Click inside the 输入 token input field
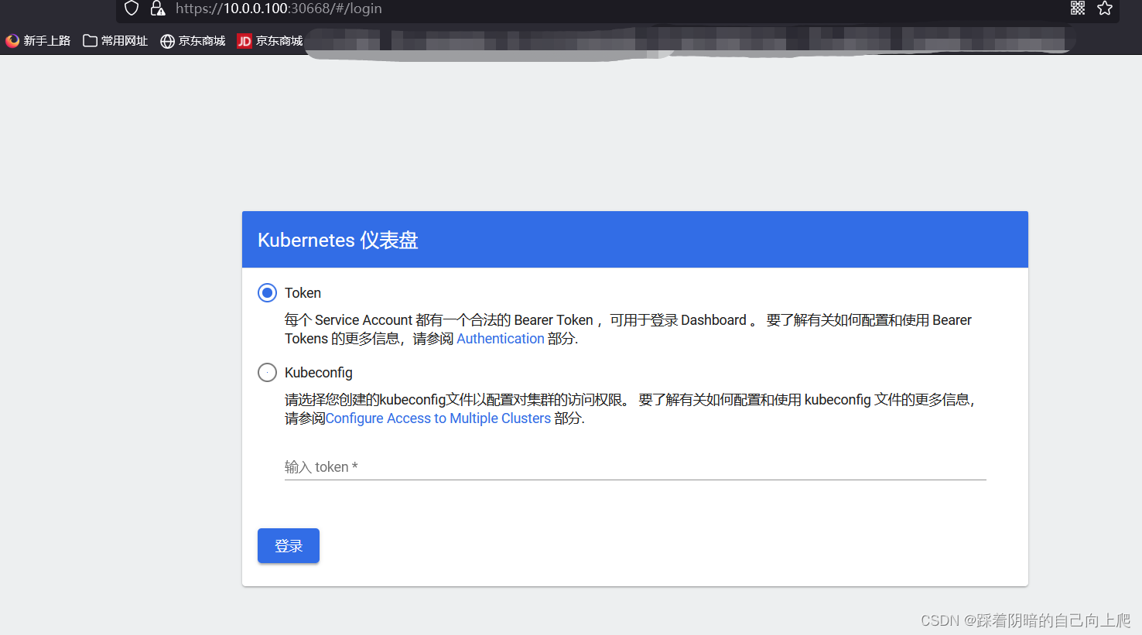This screenshot has height=635, width=1142. click(x=634, y=466)
